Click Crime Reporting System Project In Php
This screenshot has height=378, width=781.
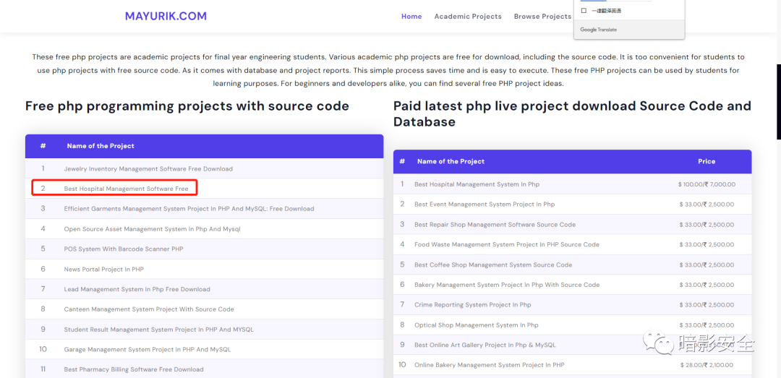[472, 305]
